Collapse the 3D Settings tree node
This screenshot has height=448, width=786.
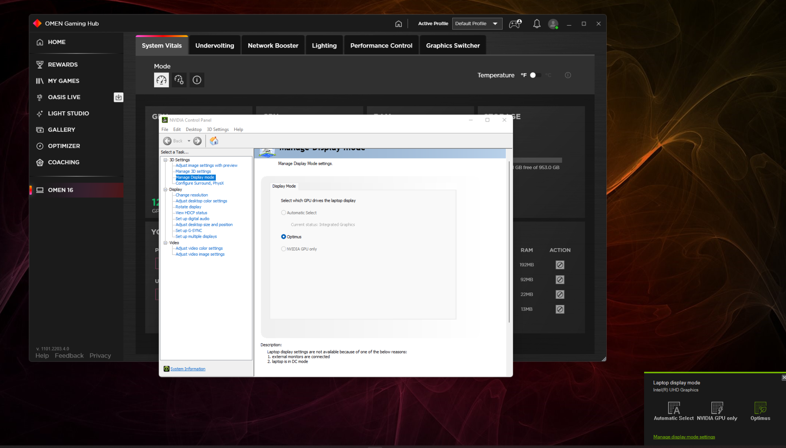(165, 160)
